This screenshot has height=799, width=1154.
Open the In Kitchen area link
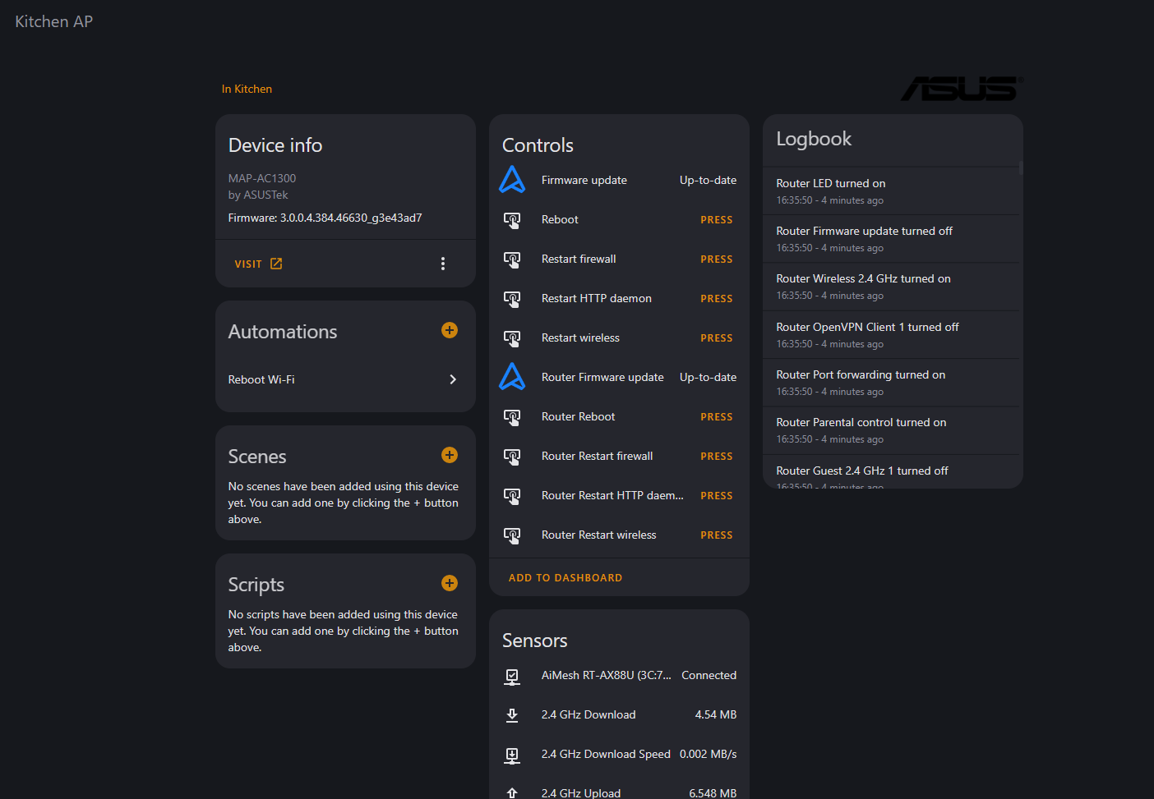click(x=247, y=89)
